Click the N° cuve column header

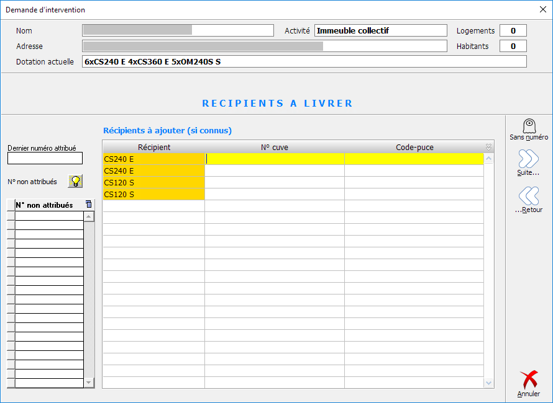pyautogui.click(x=274, y=148)
